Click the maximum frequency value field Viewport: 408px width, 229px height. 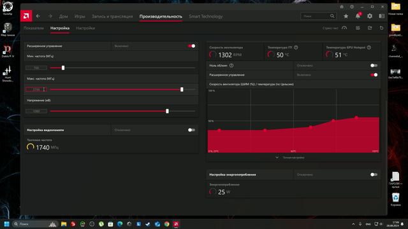pos(36,89)
